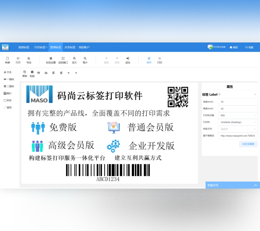
Task: Click the 标签变量集 button
Action: [x=249, y=144]
